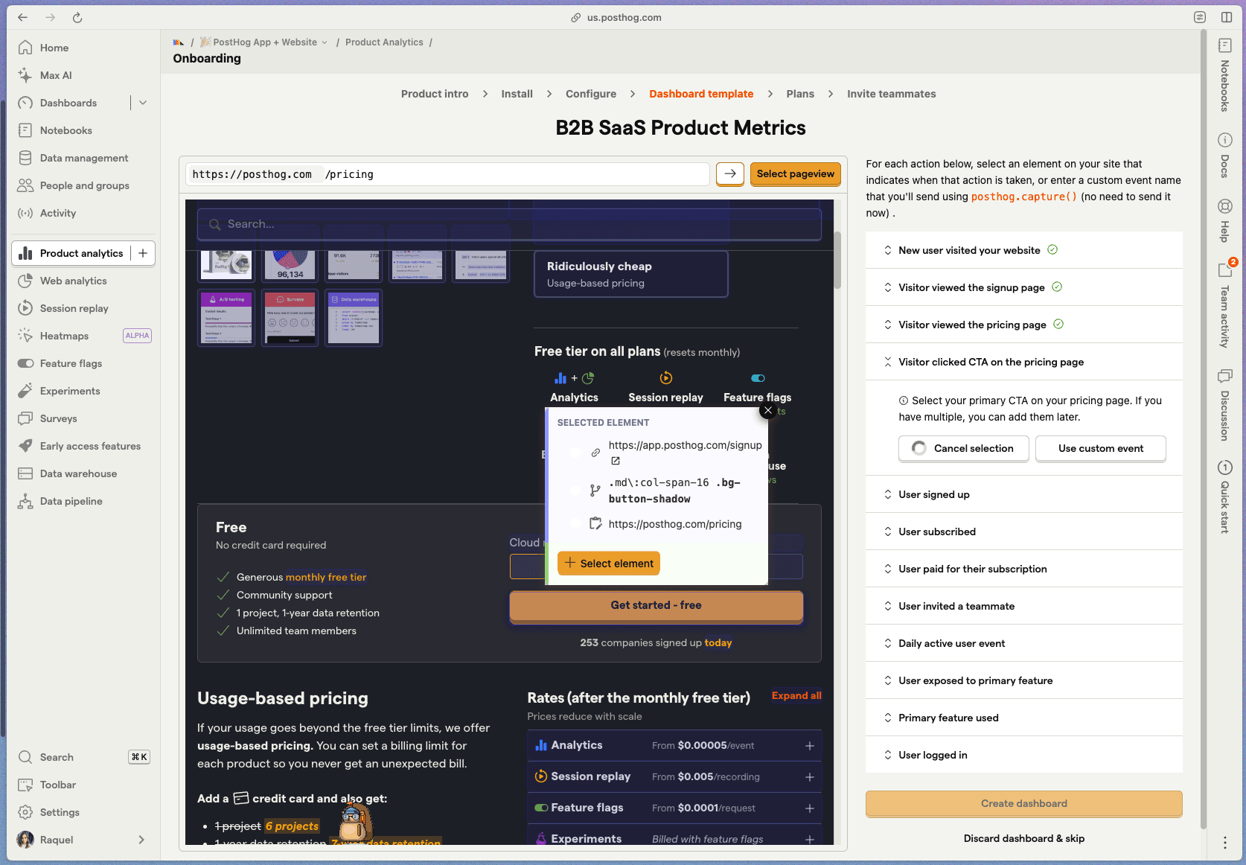
Task: Toggle the posthog.com/pricing page URL option
Action: (x=575, y=523)
